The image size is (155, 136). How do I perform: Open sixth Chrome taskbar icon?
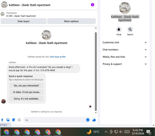click(58, 132)
